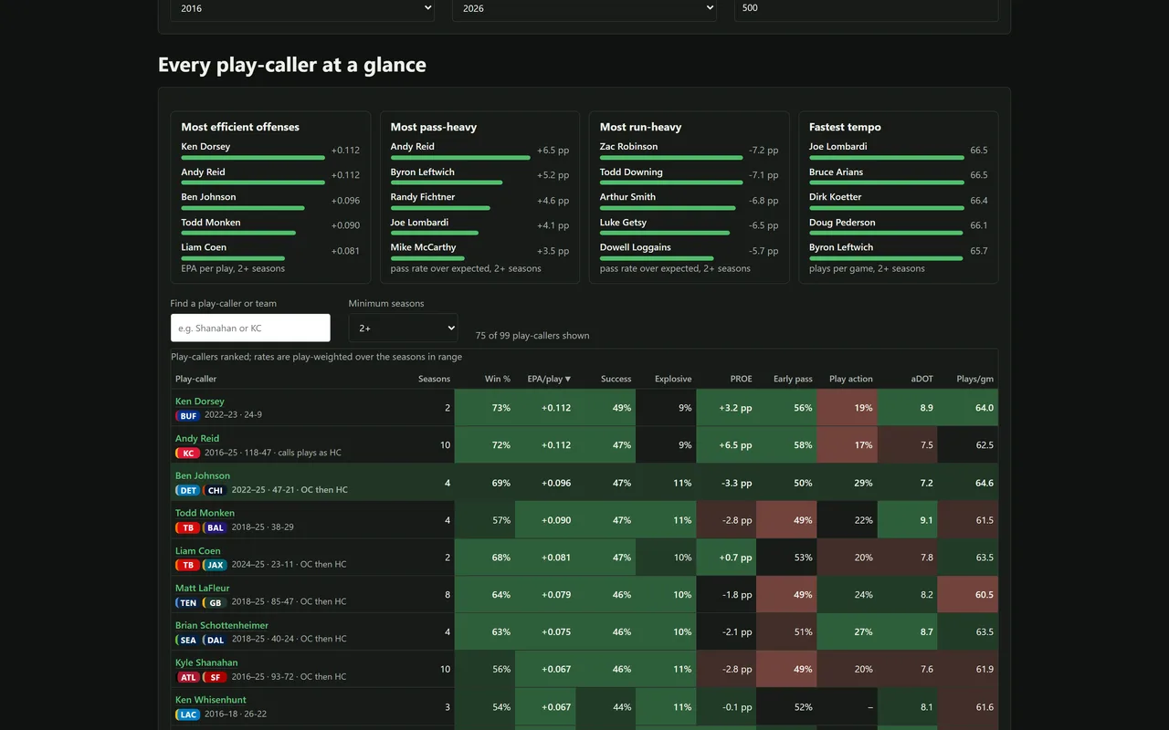This screenshot has height=730, width=1169.
Task: Toggle sort on the EPA/play column header
Action: pyautogui.click(x=549, y=379)
